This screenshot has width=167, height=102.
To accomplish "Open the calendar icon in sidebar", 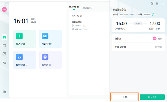I will (4, 45).
